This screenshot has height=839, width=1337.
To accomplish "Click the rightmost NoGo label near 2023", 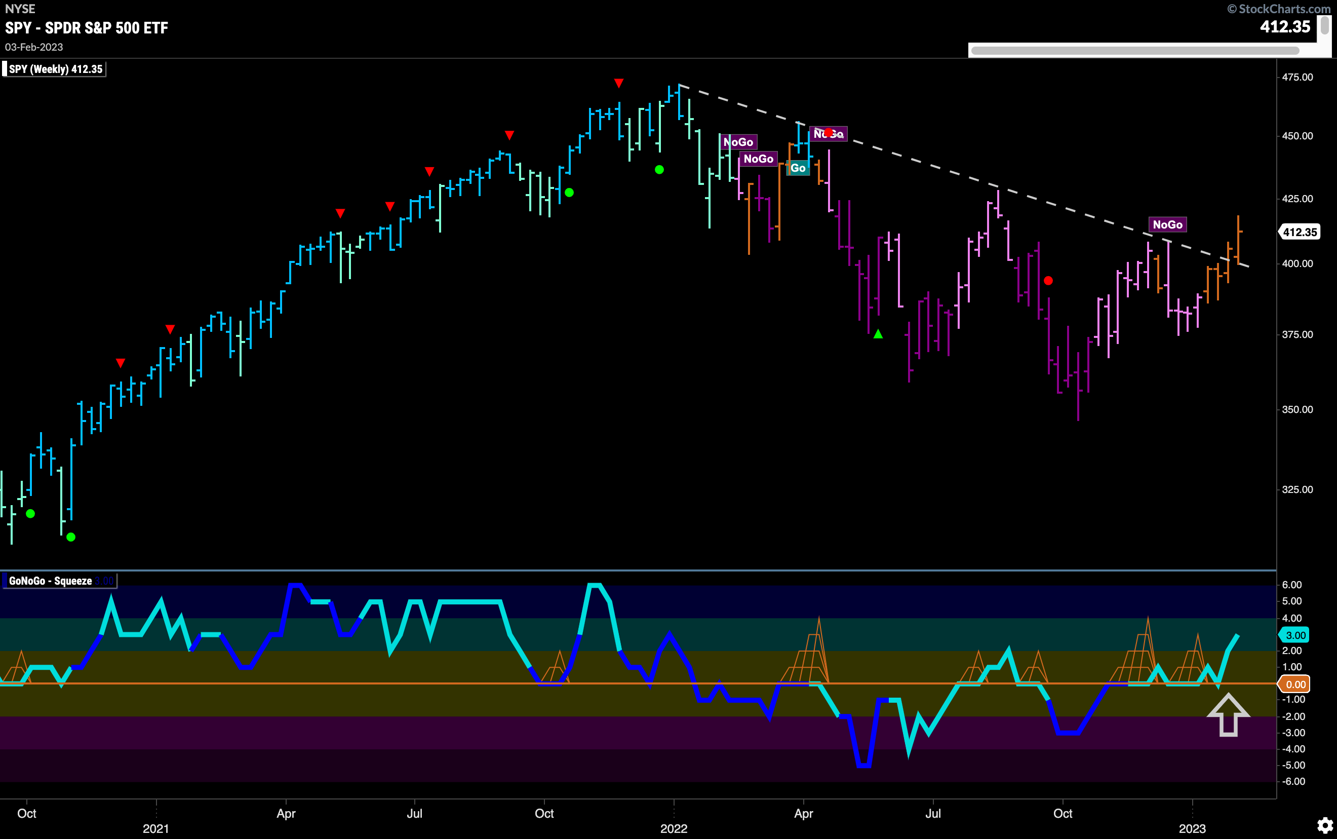I will coord(1167,225).
